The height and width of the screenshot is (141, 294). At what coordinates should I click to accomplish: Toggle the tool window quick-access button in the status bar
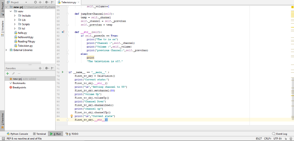pyautogui.click(x=3, y=139)
